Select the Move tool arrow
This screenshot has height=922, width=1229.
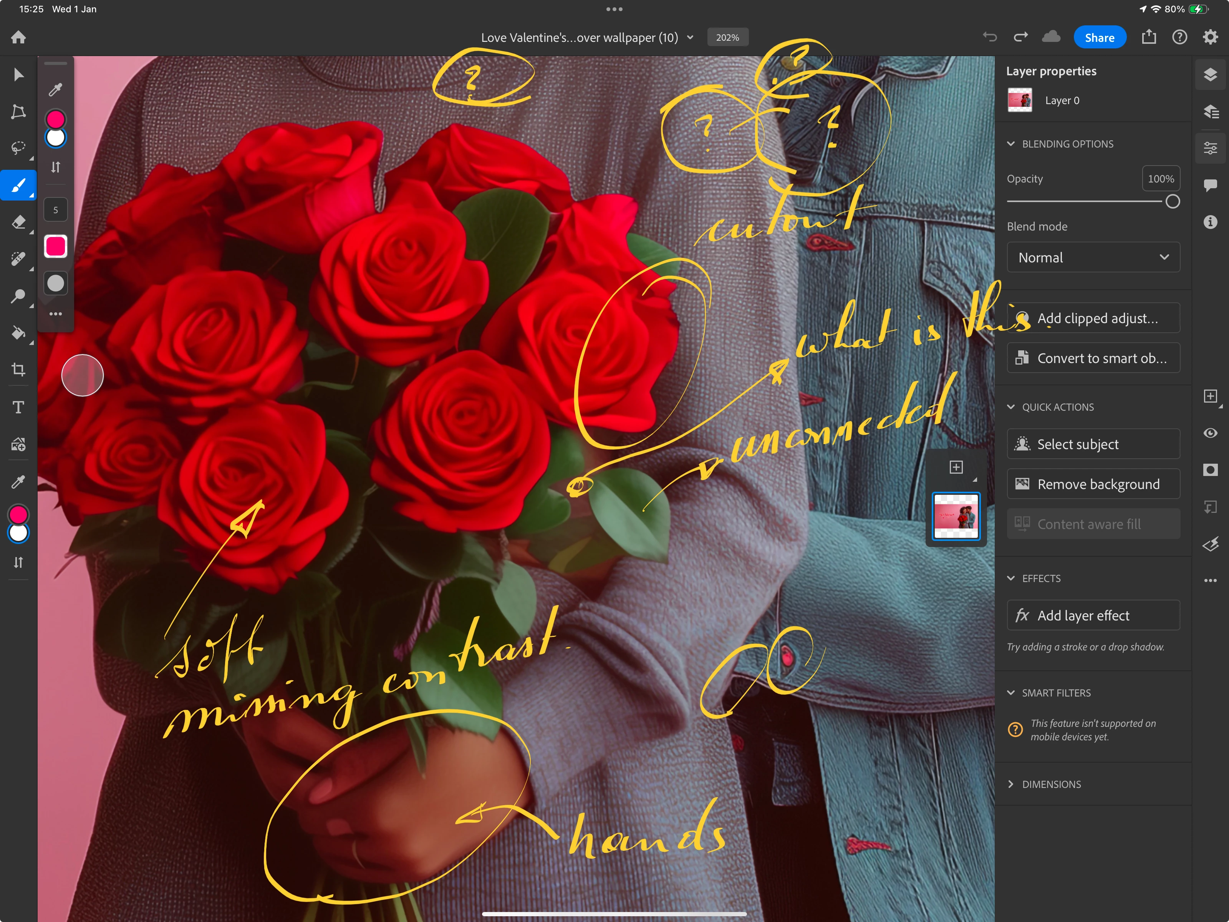pyautogui.click(x=18, y=75)
